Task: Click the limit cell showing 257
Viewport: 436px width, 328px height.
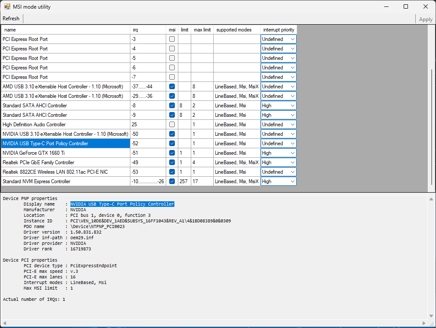Action: point(184,181)
